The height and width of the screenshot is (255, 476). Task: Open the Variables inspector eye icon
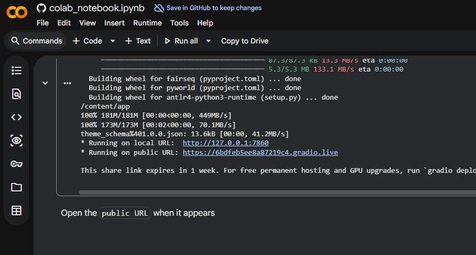(x=16, y=140)
